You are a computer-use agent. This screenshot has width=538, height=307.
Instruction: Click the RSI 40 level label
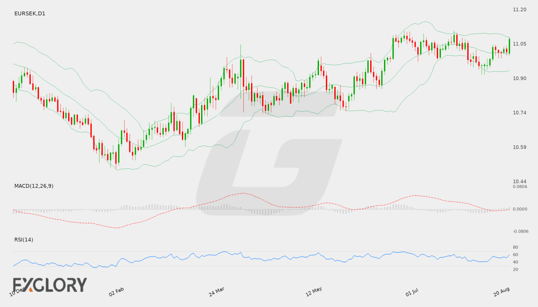[x=516, y=262]
